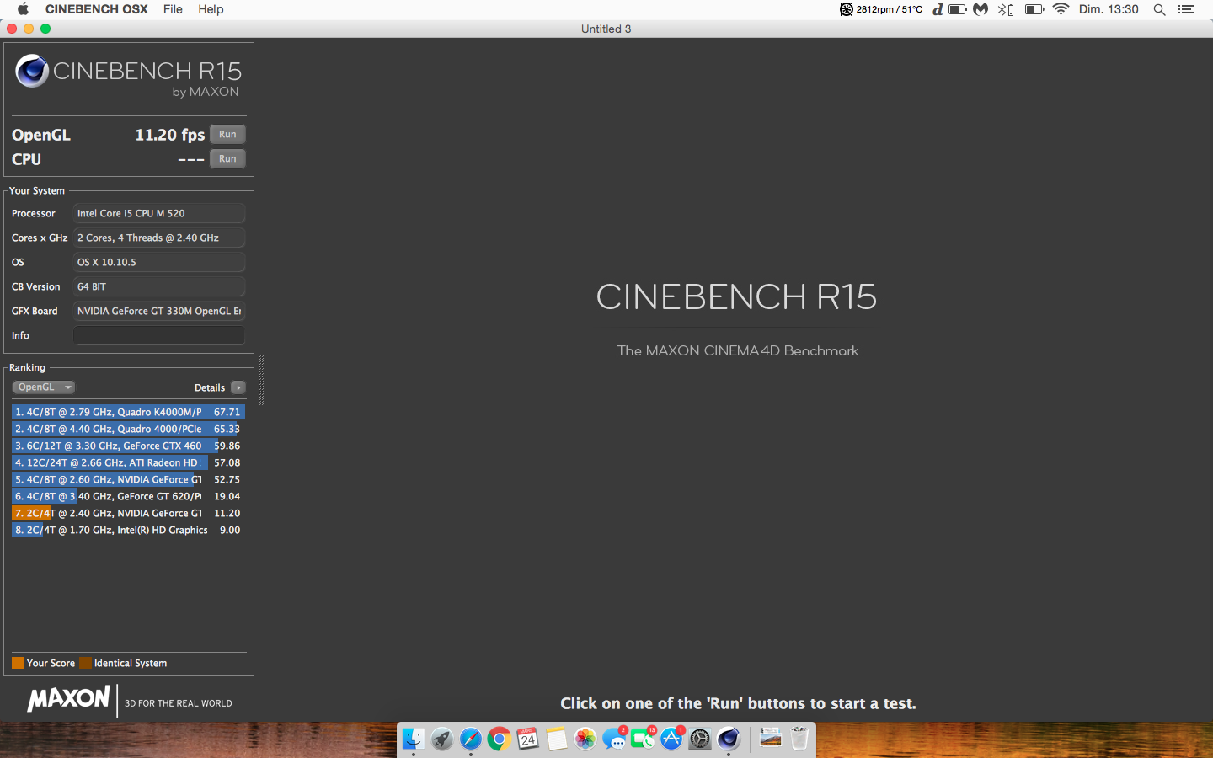The height and width of the screenshot is (758, 1213).
Task: Open the CINEBENCH OSX application menu
Action: click(x=97, y=9)
